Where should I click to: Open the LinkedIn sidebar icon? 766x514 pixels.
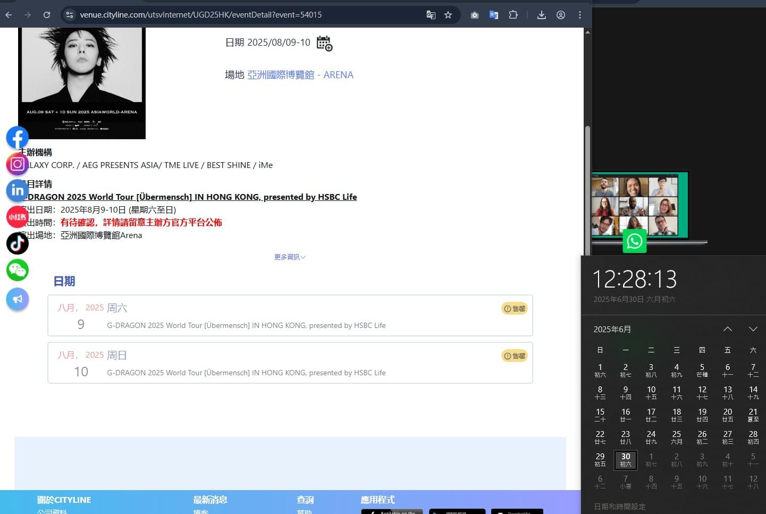tap(17, 190)
